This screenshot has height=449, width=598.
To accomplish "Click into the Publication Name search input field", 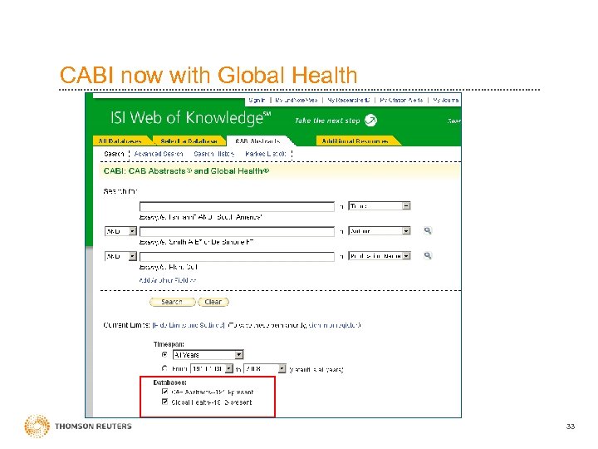I will point(237,256).
